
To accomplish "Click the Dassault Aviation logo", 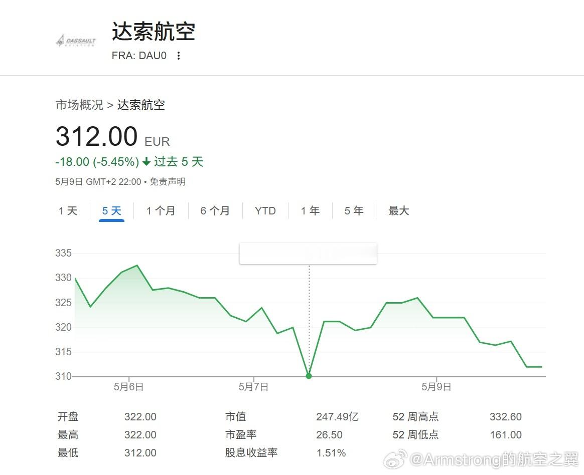I will pos(76,40).
